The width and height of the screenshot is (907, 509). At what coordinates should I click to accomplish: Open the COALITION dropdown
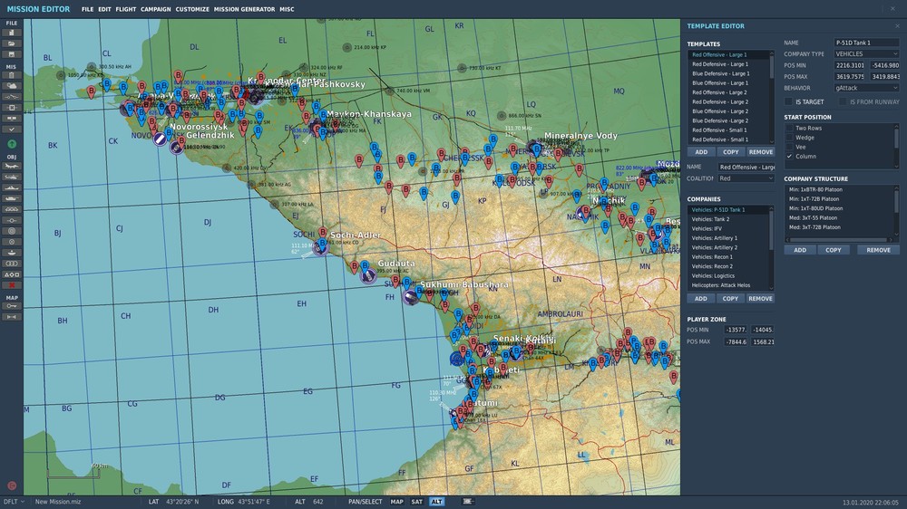(x=746, y=178)
